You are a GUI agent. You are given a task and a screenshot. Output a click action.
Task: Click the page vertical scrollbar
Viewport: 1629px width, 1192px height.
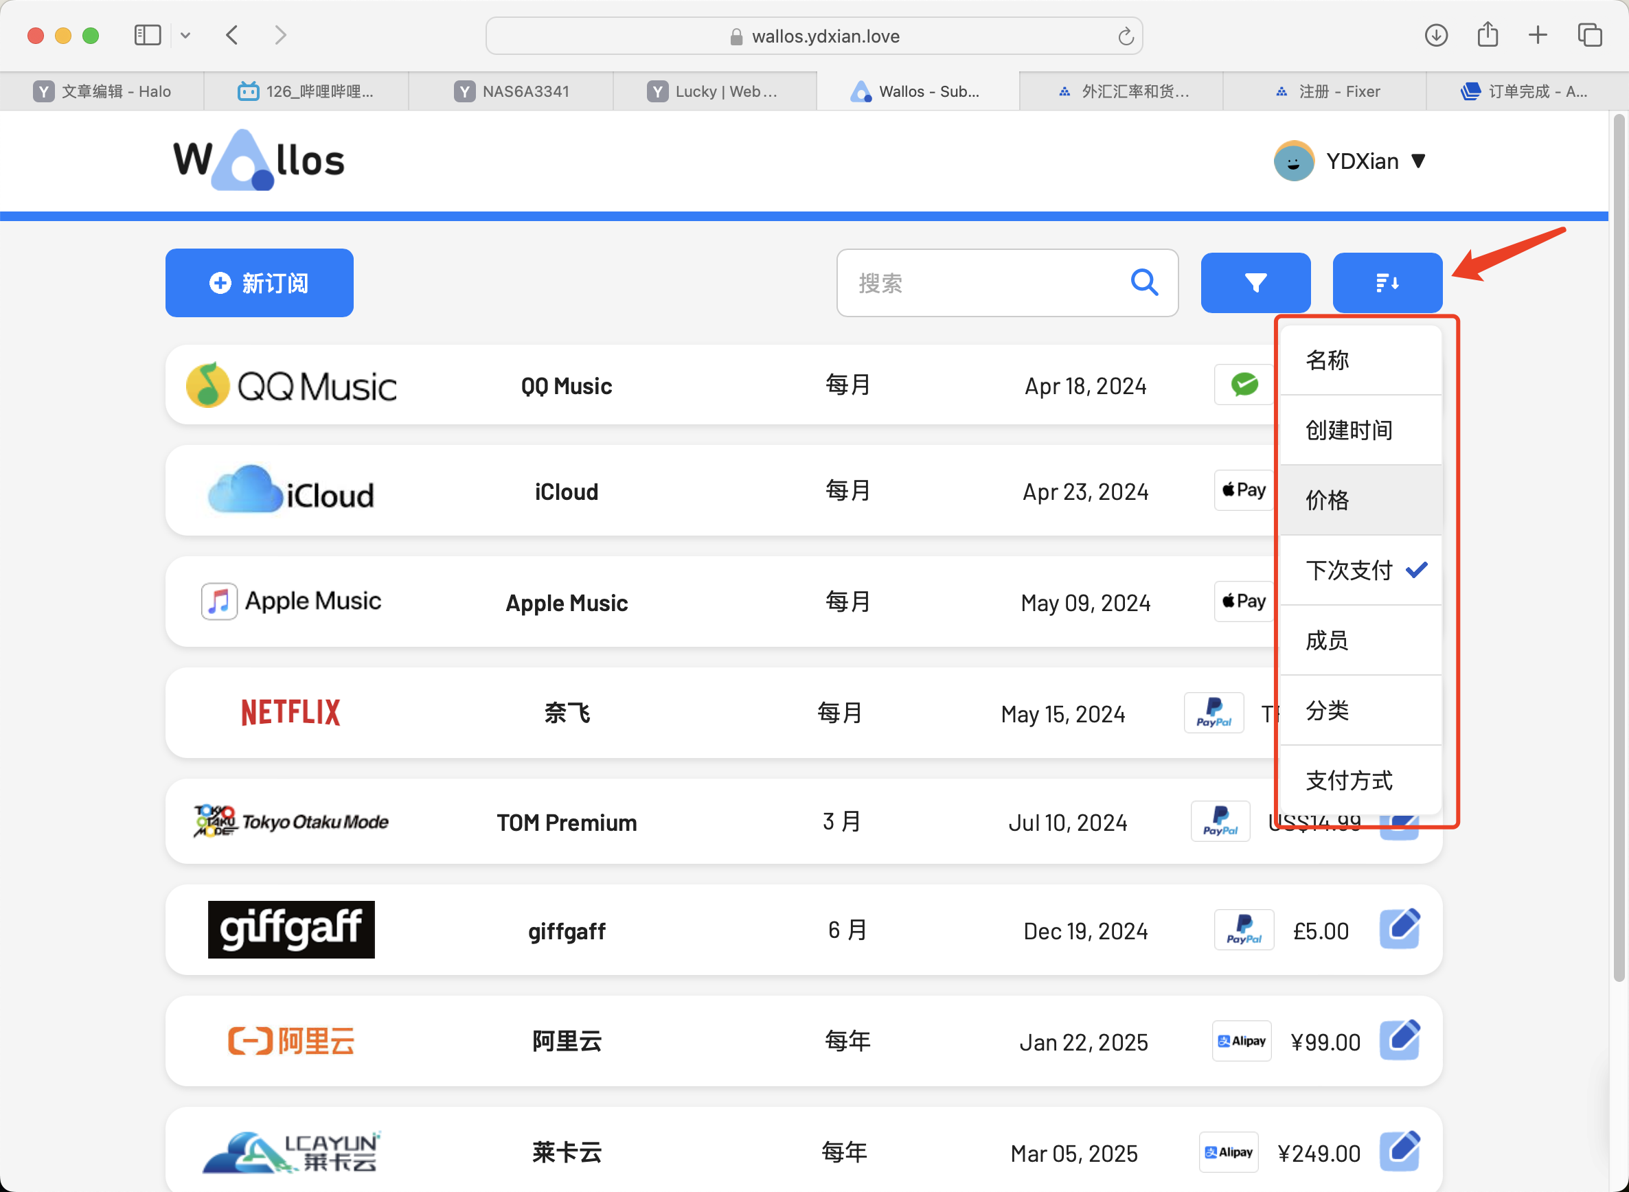(1619, 549)
